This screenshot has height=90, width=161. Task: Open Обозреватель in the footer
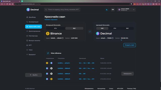click(x=89, y=88)
